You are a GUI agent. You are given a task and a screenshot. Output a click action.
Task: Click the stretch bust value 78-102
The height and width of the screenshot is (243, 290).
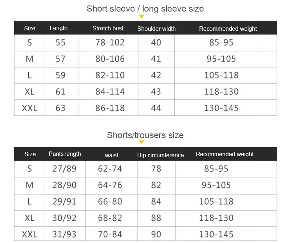(110, 42)
